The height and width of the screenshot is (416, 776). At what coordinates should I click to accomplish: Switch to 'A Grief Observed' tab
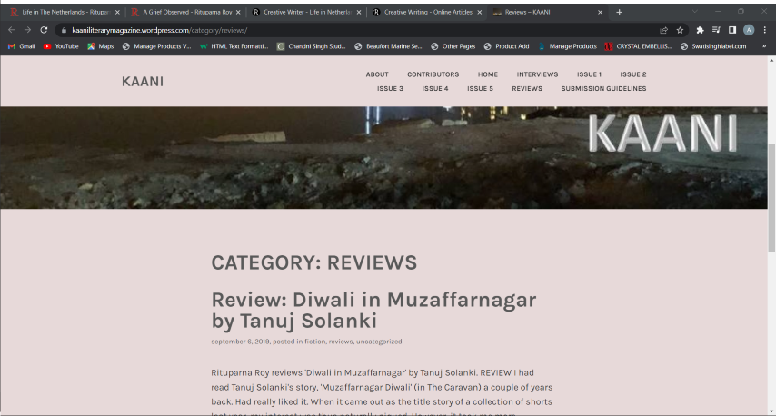181,12
